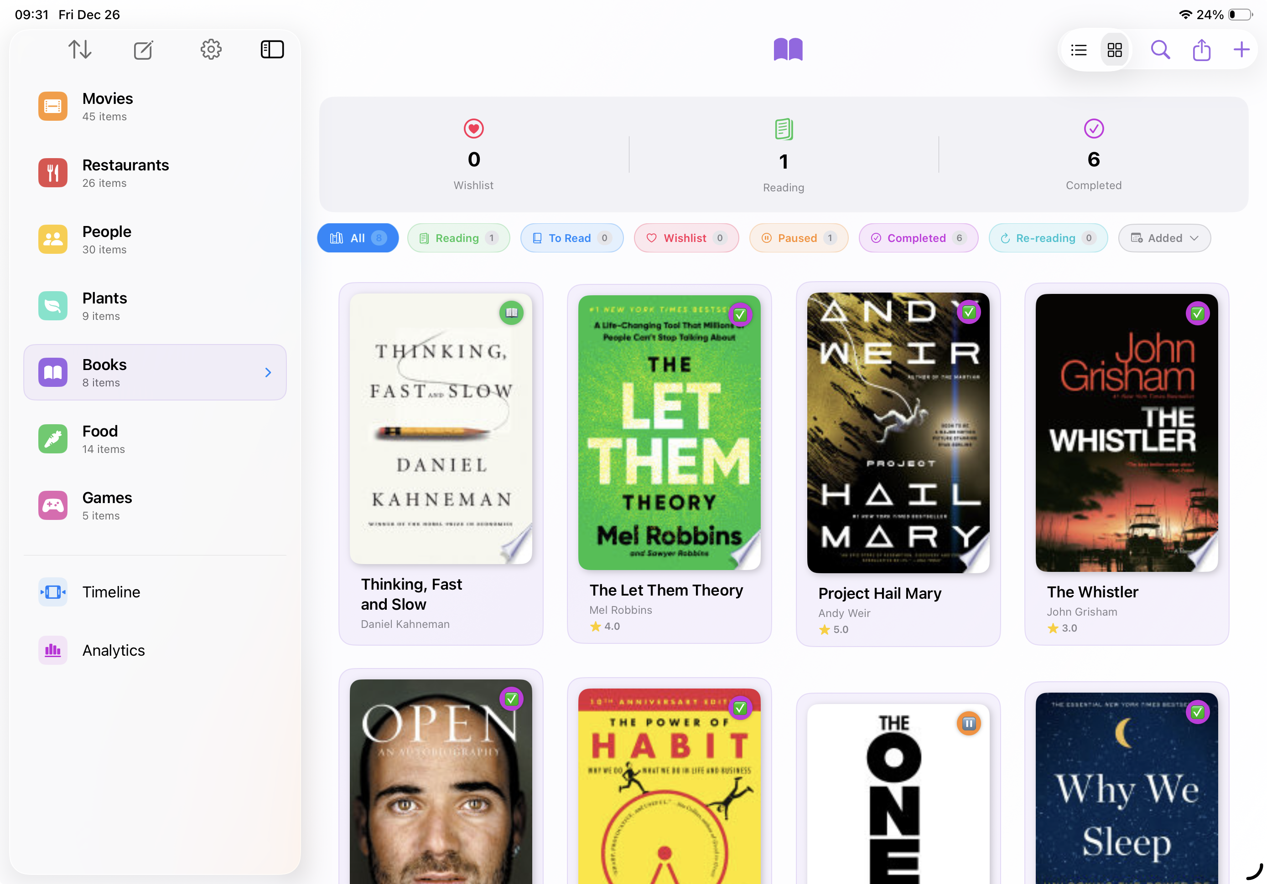
Task: Open the Added sort dropdown
Action: point(1164,238)
